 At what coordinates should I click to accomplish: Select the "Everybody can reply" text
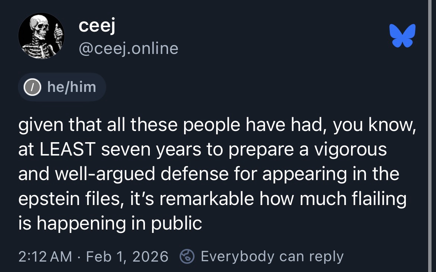pos(272,256)
